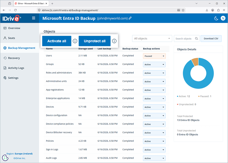Open browser downloads icon

(x=207, y=10)
